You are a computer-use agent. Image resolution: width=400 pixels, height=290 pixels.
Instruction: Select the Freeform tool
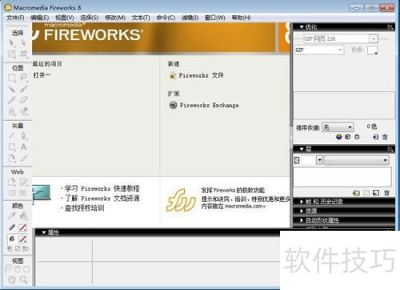pyautogui.click(x=11, y=158)
